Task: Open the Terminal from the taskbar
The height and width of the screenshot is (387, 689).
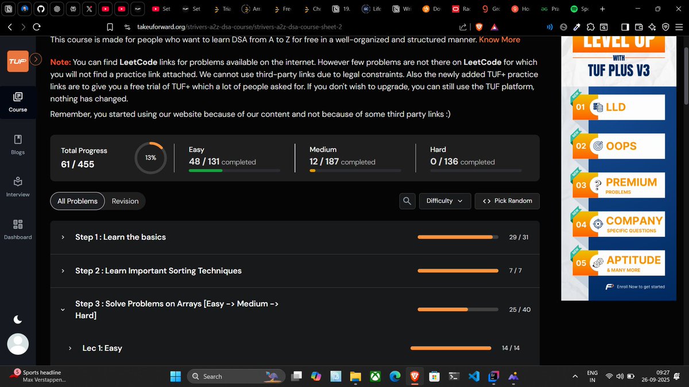Action: pyautogui.click(x=454, y=376)
